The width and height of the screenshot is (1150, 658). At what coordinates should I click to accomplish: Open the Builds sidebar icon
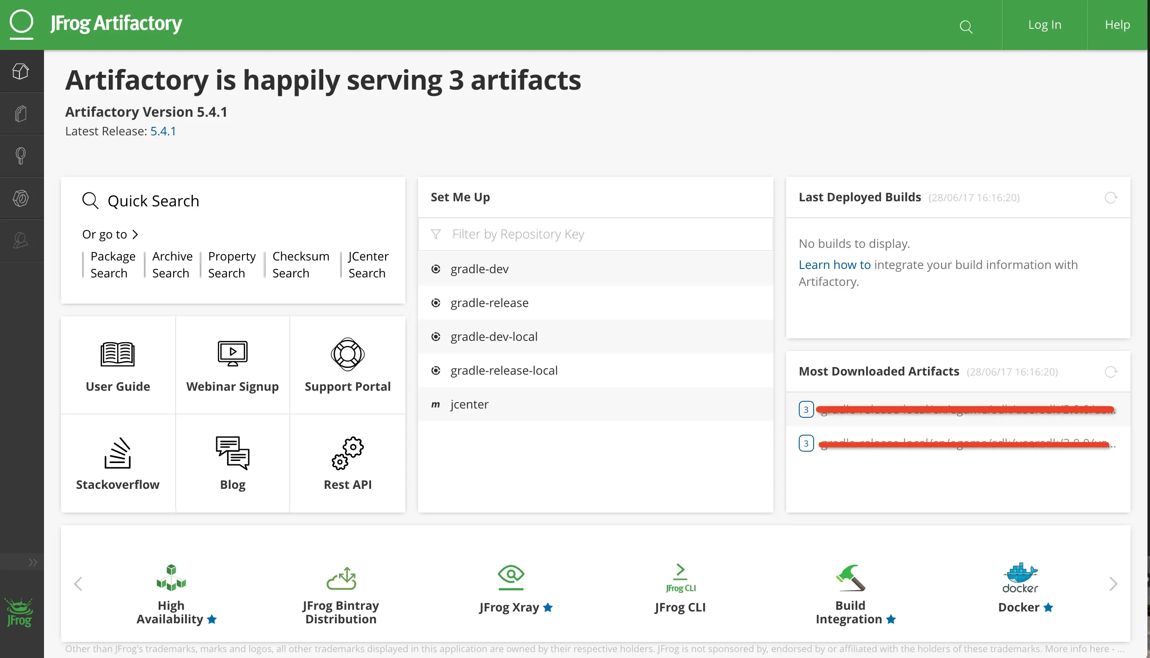pos(21,198)
